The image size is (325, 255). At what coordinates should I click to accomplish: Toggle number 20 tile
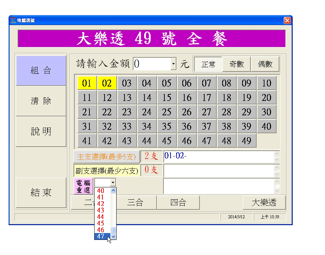(266, 97)
